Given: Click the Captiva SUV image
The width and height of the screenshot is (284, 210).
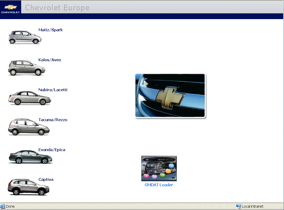Looking at the screenshot, I should 28,187.
